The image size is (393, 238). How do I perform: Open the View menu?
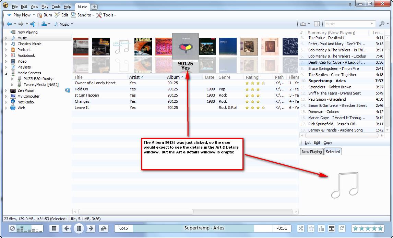click(34, 7)
